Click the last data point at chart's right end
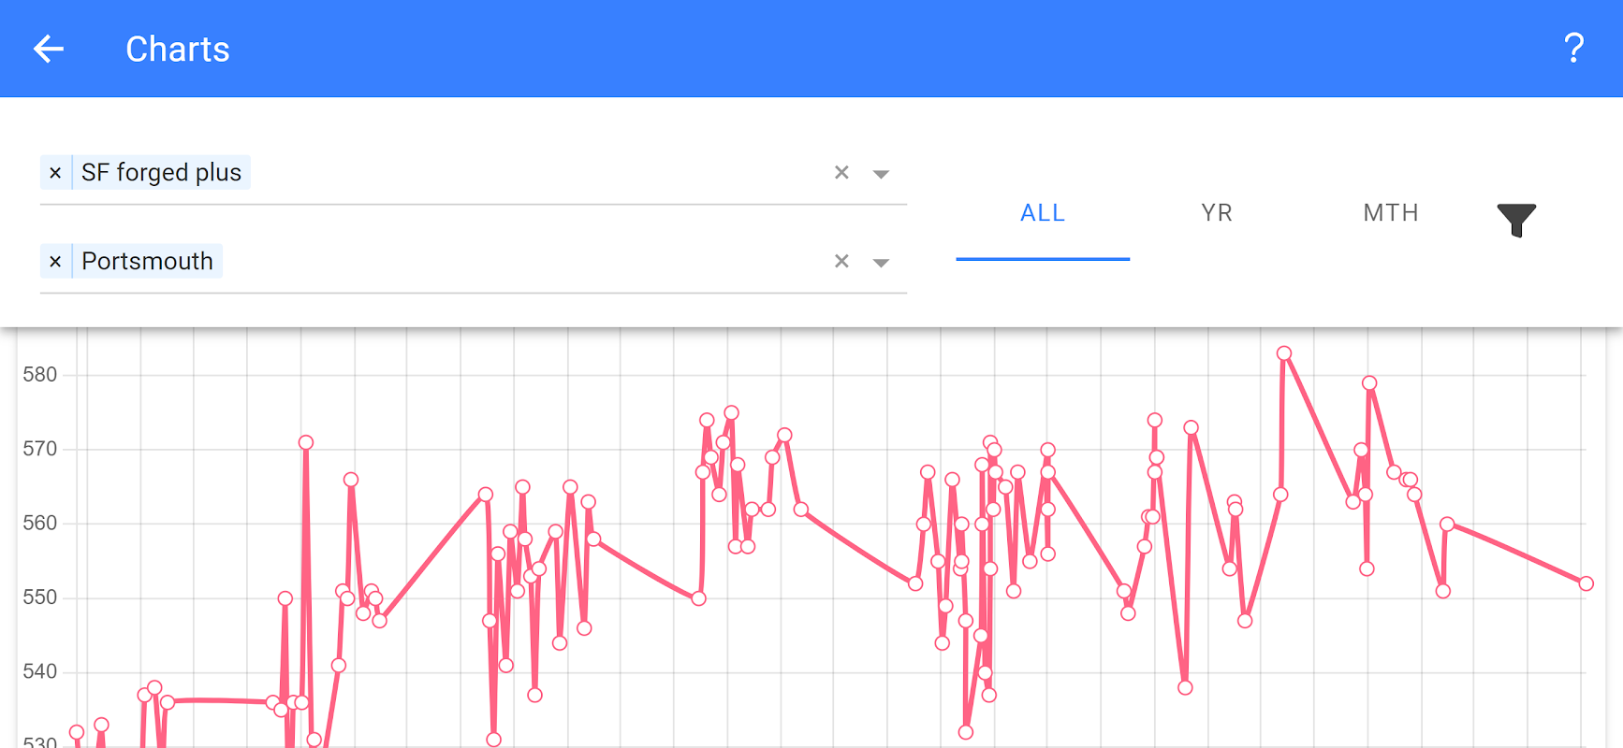Viewport: 1623px width, 748px height. (1586, 583)
